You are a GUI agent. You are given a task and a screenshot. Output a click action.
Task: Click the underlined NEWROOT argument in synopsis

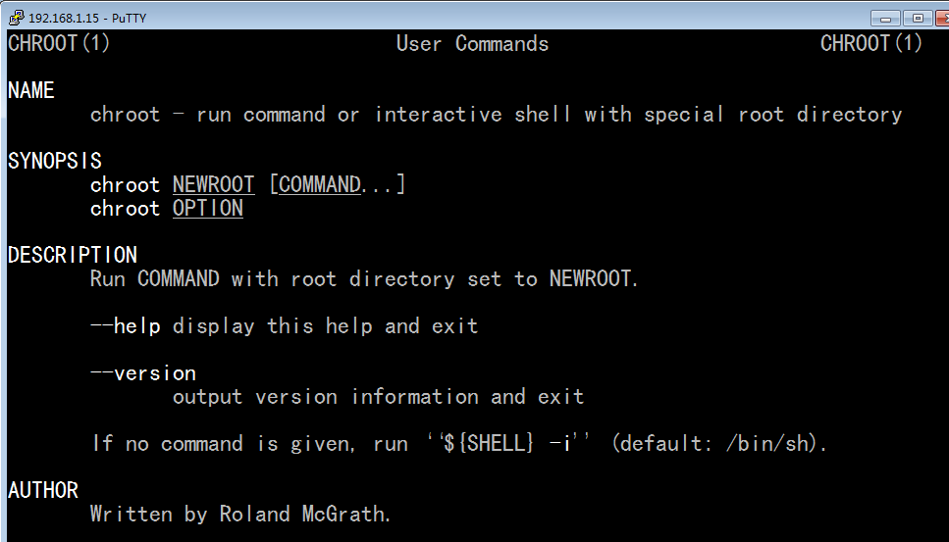click(213, 185)
